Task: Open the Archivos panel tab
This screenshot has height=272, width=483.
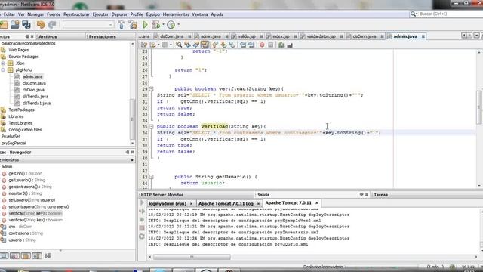Action: click(48, 36)
